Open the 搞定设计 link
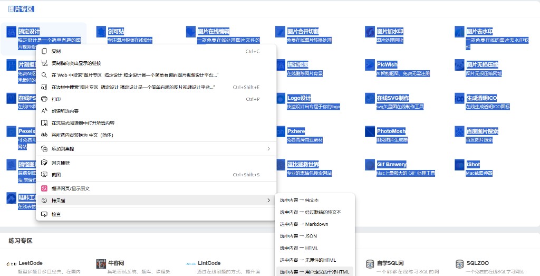The height and width of the screenshot is (276, 540). pos(29,31)
